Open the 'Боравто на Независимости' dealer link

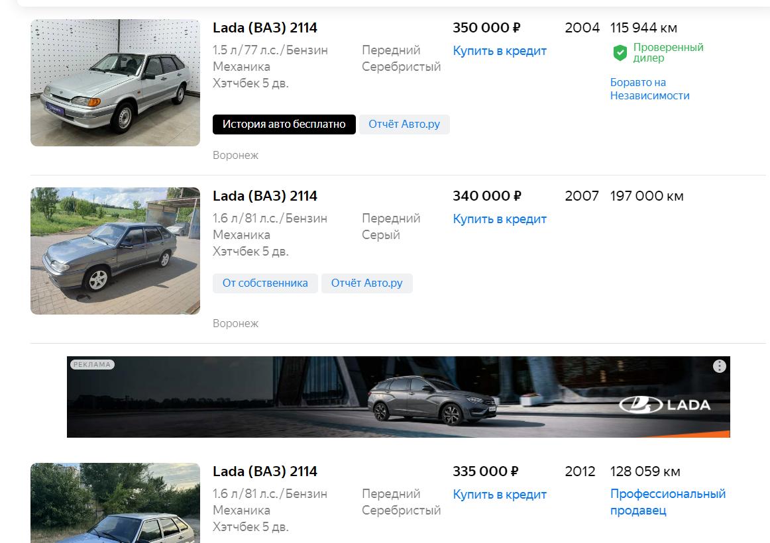pyautogui.click(x=649, y=89)
